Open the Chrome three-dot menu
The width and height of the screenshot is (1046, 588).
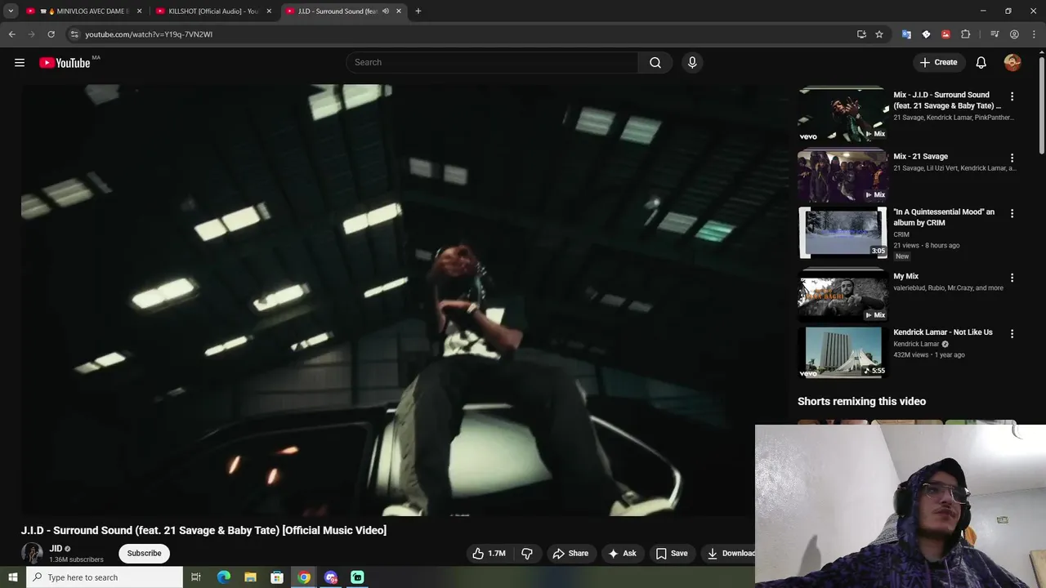point(1034,34)
